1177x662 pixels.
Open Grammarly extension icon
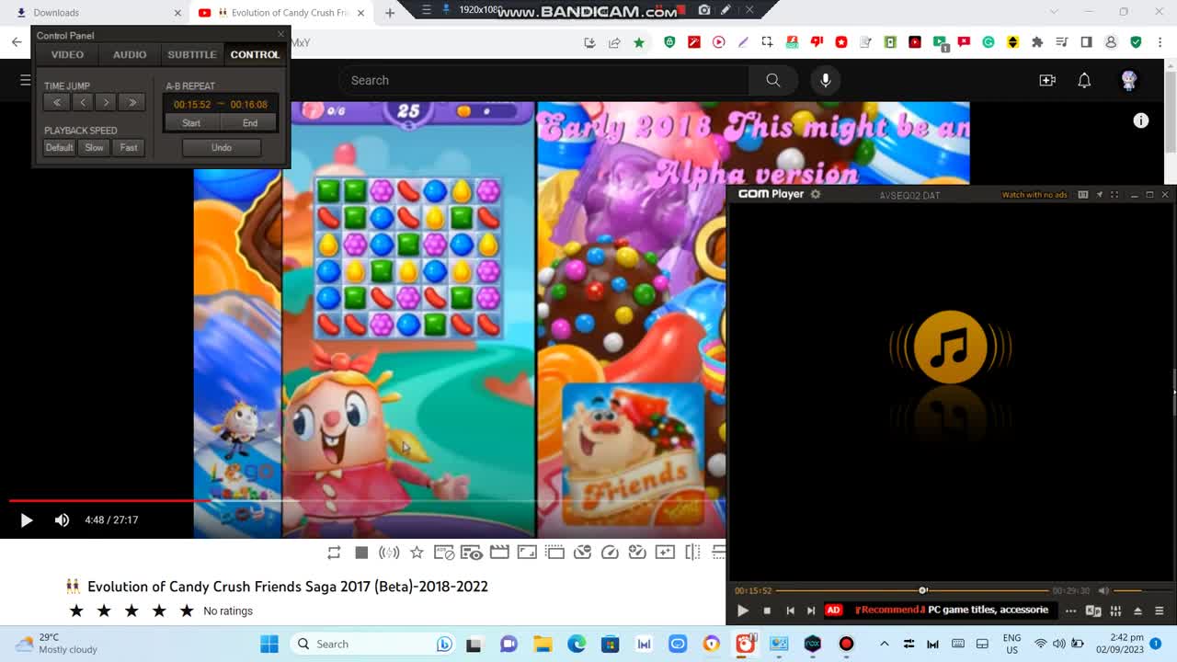[988, 42]
